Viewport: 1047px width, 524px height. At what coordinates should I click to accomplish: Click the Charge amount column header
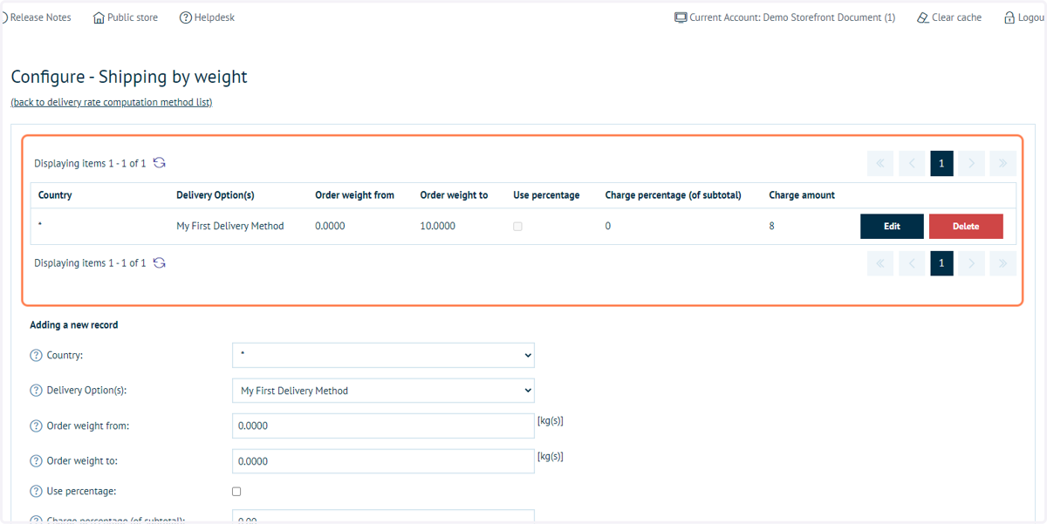[802, 195]
